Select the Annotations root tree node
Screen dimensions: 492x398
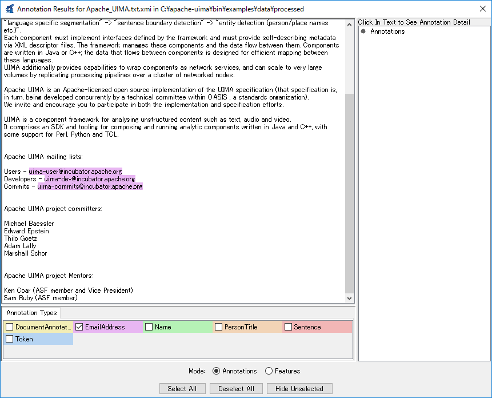coord(387,31)
